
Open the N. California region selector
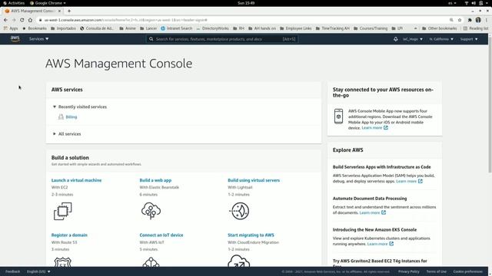coord(441,39)
